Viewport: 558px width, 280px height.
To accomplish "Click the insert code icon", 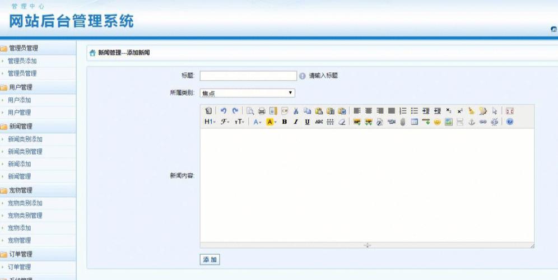I will coord(285,111).
